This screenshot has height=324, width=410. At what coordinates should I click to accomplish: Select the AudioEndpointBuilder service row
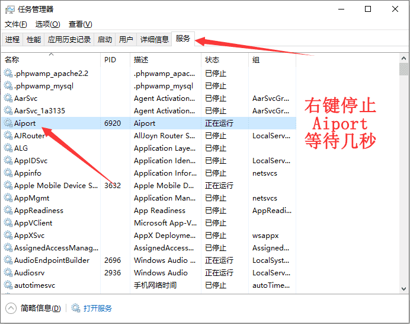click(x=52, y=261)
